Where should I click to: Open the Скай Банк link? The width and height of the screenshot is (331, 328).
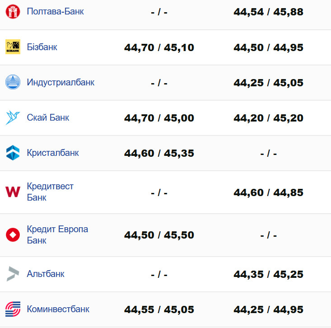coord(48,117)
